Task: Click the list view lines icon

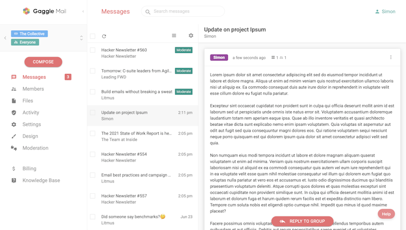Action: point(174,36)
